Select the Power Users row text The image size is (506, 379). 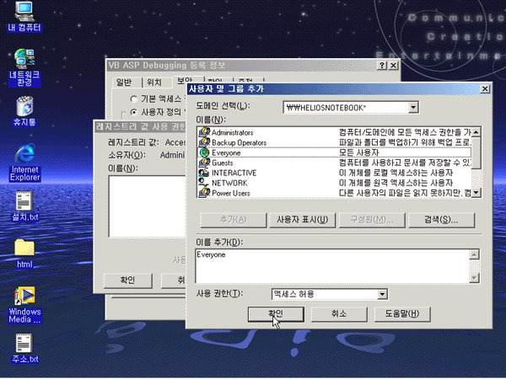(x=231, y=193)
